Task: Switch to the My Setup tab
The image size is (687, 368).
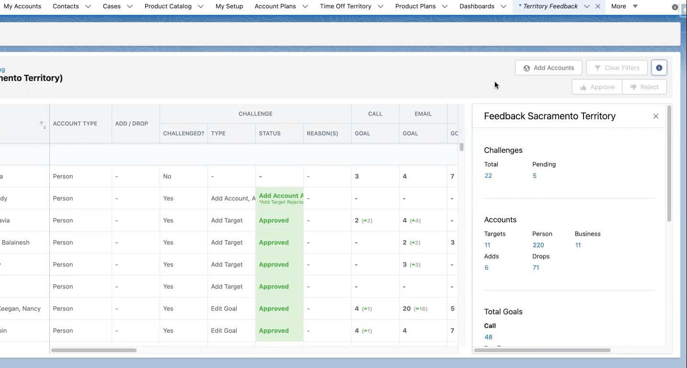Action: pyautogui.click(x=229, y=7)
